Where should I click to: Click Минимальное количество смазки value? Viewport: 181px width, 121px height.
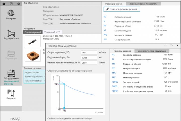75,23
